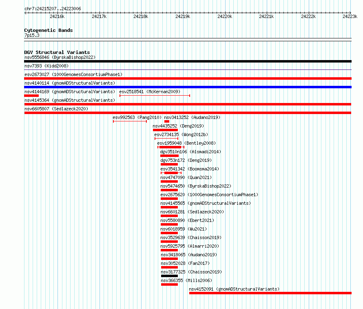This screenshot has height=309, width=363.
Task: Click dgv753n172 (Deng2019) label
Action: tap(186, 160)
